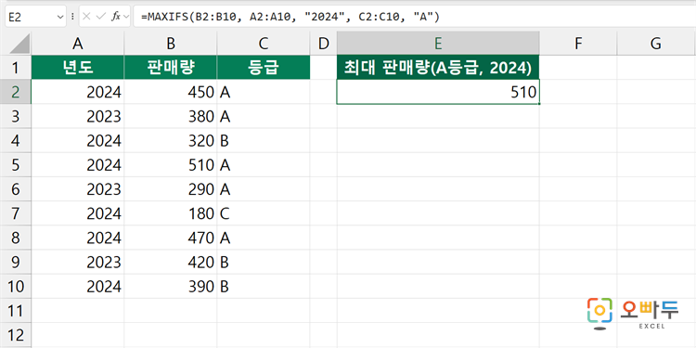The image size is (696, 348).
Task: Select row 5 header
Action: [x=16, y=165]
